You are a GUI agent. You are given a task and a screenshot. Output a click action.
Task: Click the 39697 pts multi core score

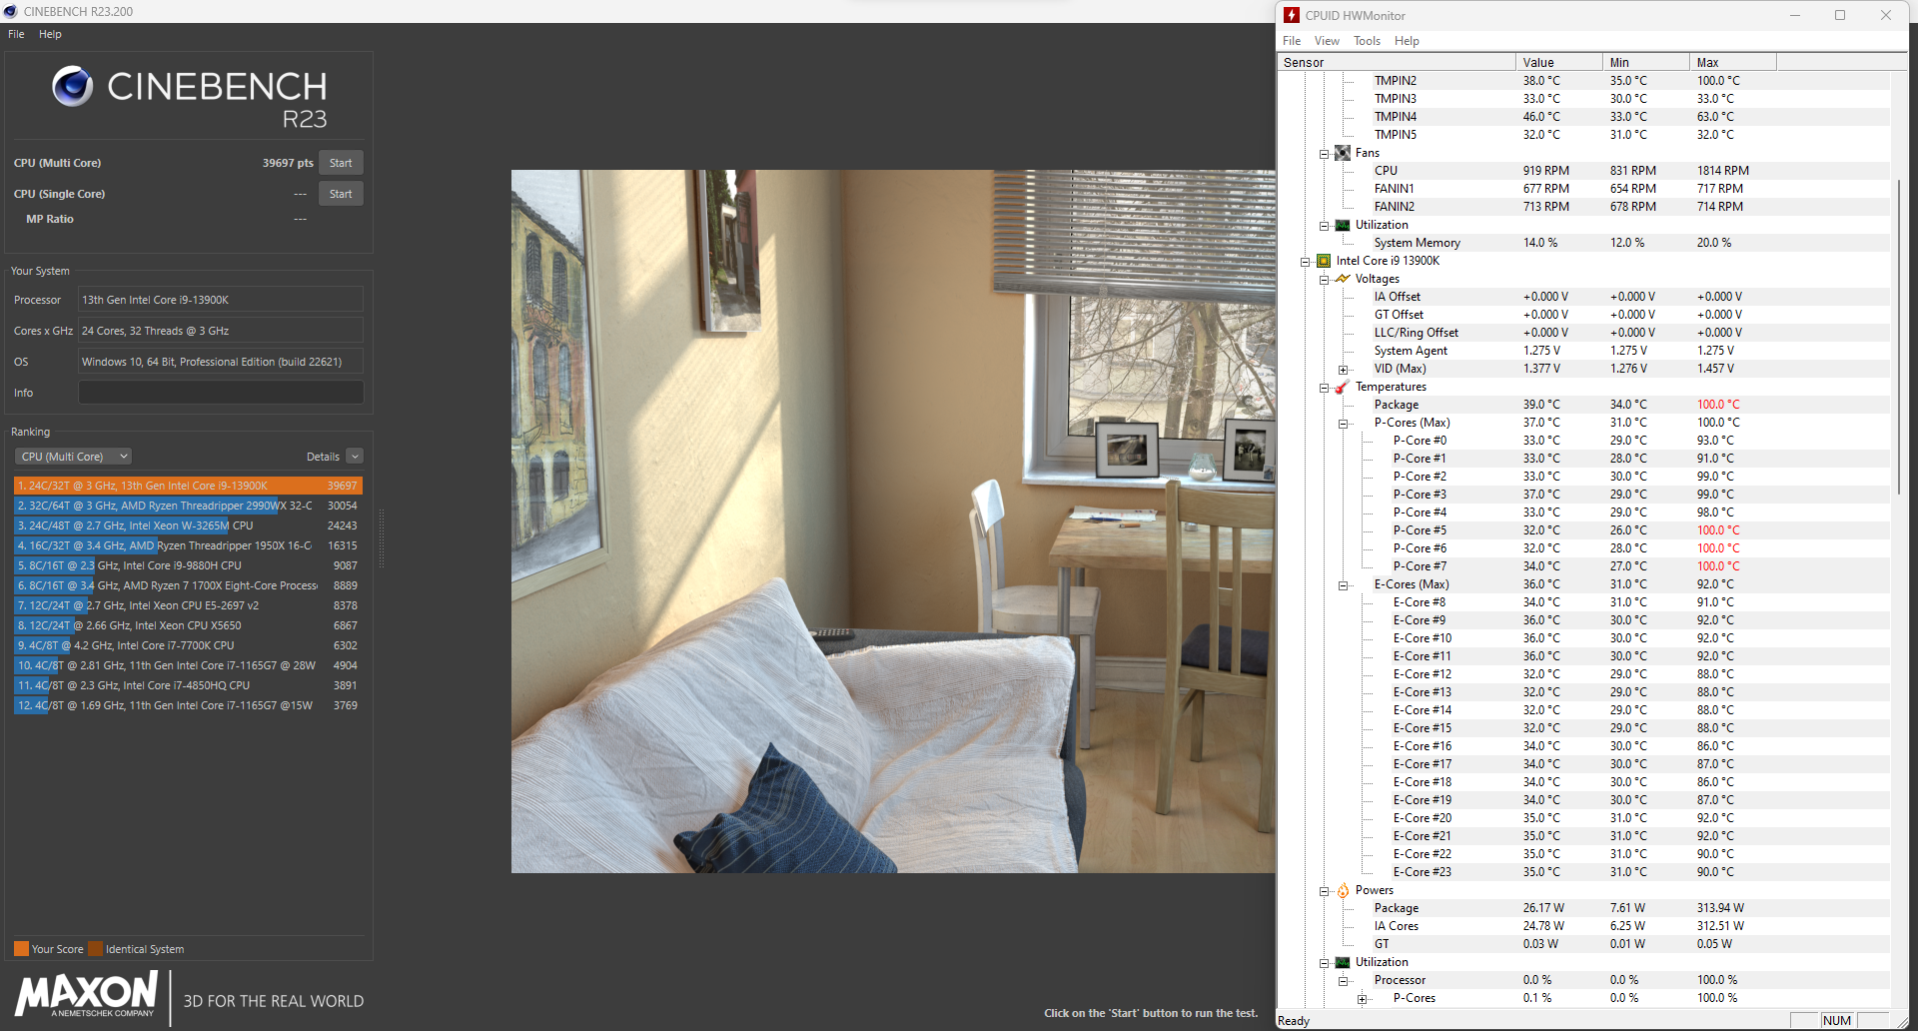tap(288, 163)
